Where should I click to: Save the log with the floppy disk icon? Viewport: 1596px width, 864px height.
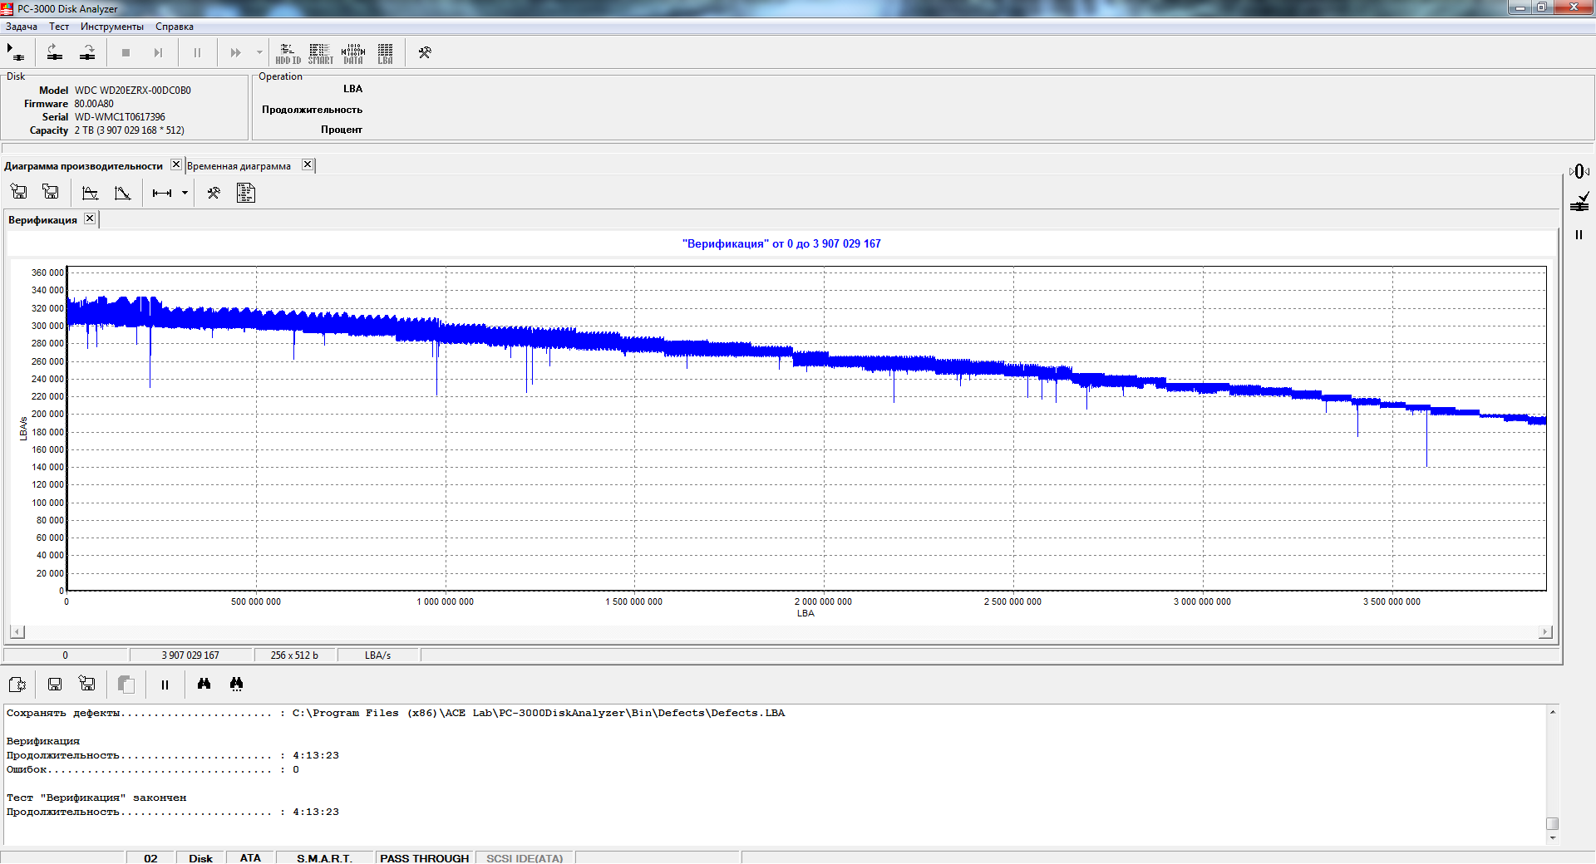[x=55, y=684]
